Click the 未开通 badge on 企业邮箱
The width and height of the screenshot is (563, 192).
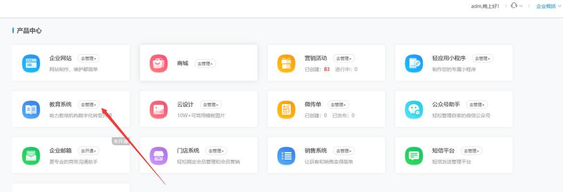click(x=120, y=142)
